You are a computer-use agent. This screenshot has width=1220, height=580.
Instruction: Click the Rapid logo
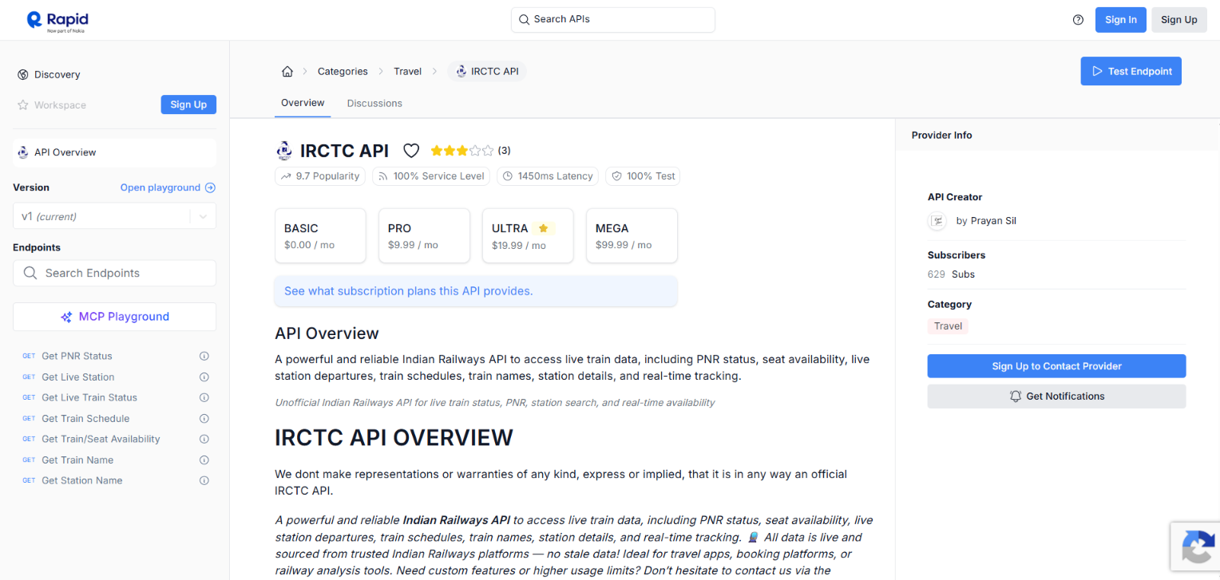pos(57,20)
